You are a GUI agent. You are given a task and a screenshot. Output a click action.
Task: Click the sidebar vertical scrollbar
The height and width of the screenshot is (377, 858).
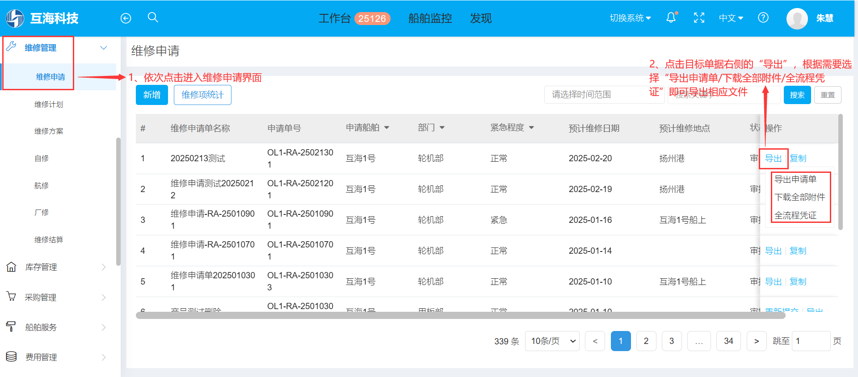(x=118, y=201)
